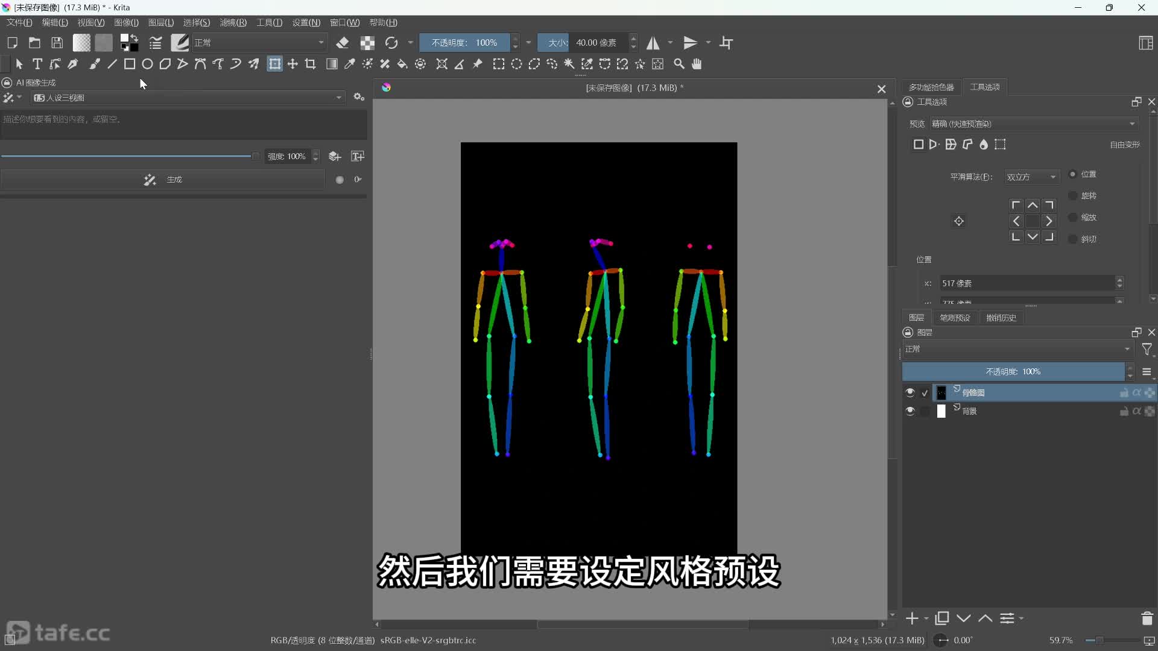This screenshot has height=651, width=1158.
Task: Expand add layer options arrow
Action: point(926,618)
